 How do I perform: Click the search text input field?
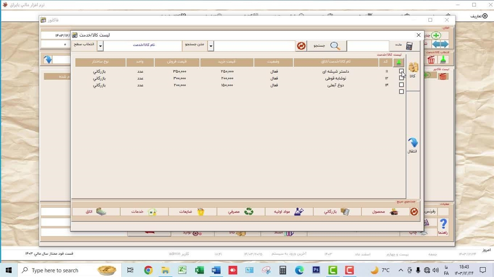[255, 46]
